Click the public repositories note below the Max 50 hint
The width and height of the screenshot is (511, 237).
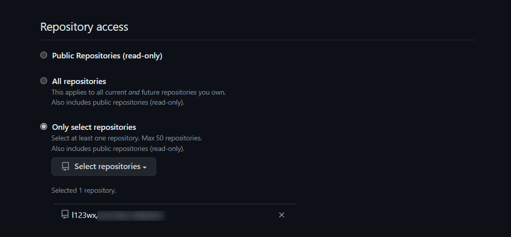pyautogui.click(x=118, y=149)
